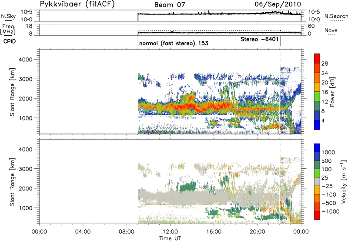The height and width of the screenshot is (241, 348).
Task: Select the Freq. [MHz] axis label
Action: (8, 29)
